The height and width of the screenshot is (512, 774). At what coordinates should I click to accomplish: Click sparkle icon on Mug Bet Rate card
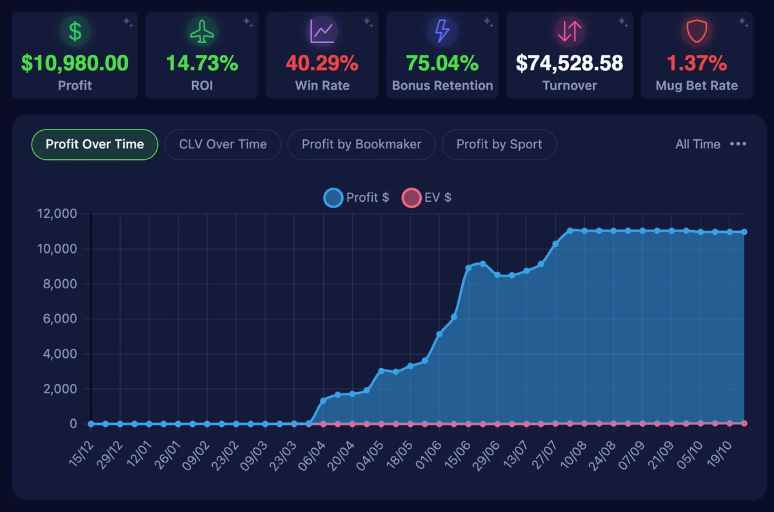pyautogui.click(x=742, y=23)
